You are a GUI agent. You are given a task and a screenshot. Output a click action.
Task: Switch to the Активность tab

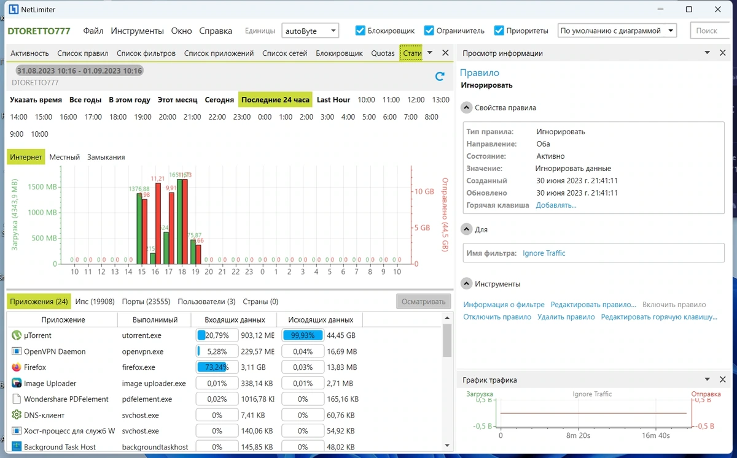click(29, 53)
